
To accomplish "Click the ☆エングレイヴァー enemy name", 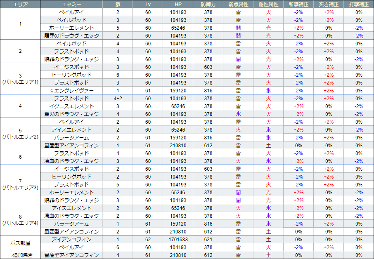I will (x=71, y=91).
